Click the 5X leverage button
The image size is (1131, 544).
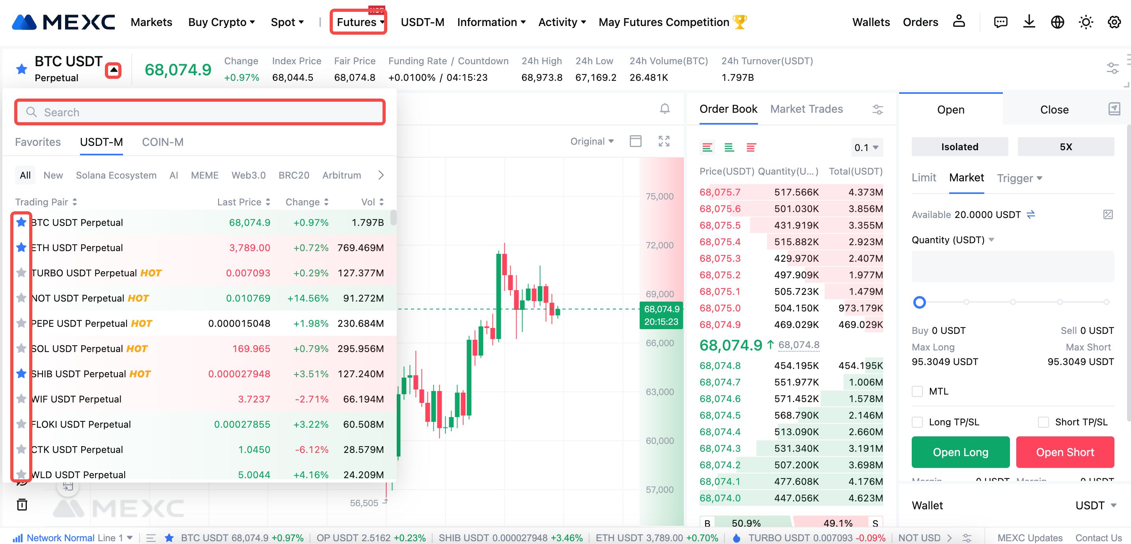pos(1066,147)
